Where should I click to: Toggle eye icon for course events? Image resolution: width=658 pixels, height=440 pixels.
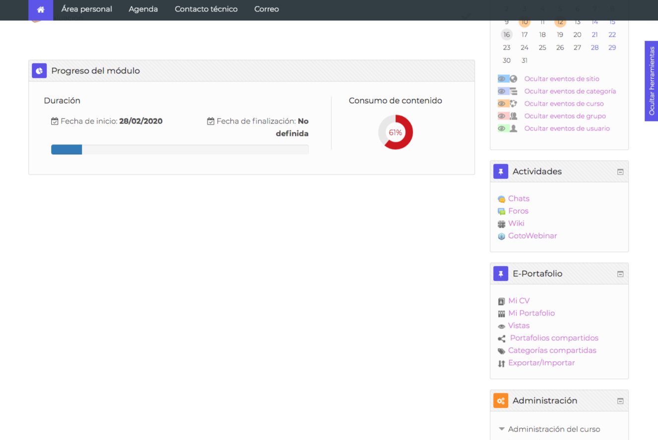coord(502,104)
